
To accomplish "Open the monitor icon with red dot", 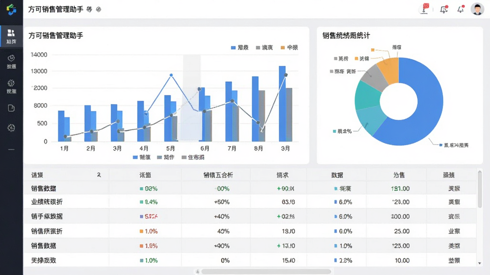I will pos(444,10).
